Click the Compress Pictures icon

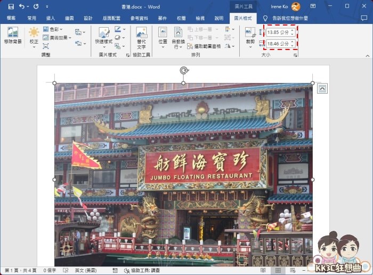(x=46, y=46)
